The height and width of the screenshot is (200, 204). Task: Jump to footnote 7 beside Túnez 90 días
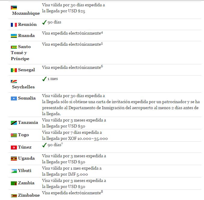click(61, 144)
